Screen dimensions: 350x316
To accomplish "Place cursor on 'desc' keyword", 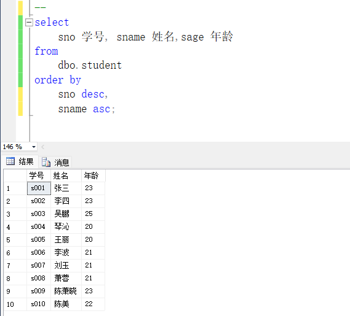I will pyautogui.click(x=93, y=94).
